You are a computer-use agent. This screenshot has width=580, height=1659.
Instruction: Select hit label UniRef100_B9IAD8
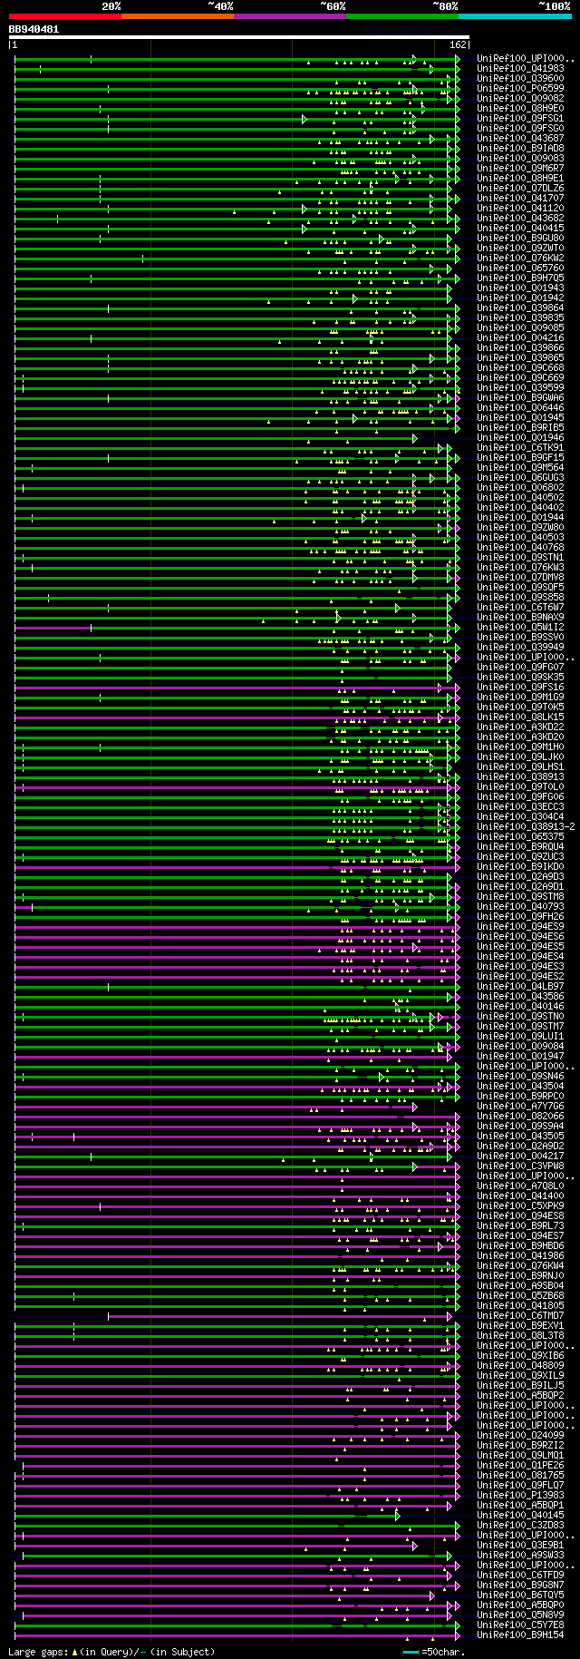pos(520,149)
